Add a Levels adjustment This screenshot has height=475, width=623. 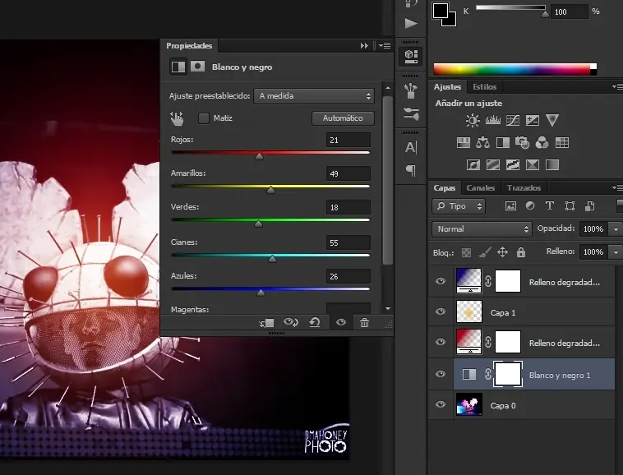point(492,120)
